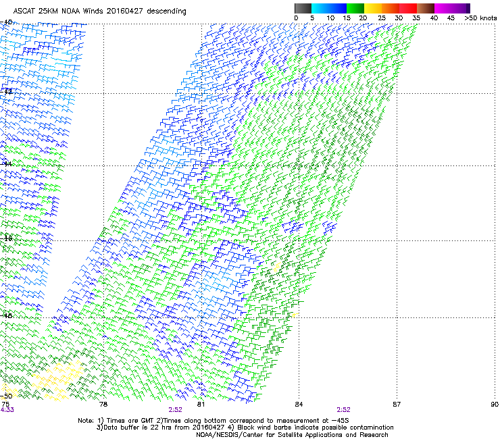
Task: Click the ">50 knots" legend label
Action: (x=480, y=18)
